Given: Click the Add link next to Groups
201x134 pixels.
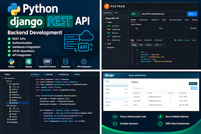Looking at the screenshot, I should pyautogui.click(x=126, y=89).
